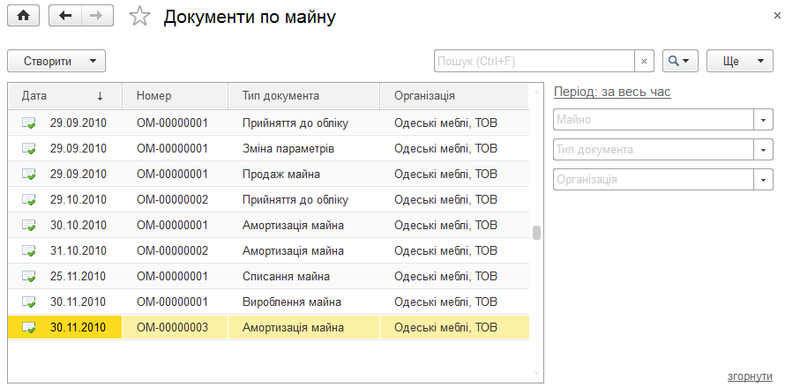Select the Продаж майна document type cell
The height and width of the screenshot is (387, 785).
303,175
